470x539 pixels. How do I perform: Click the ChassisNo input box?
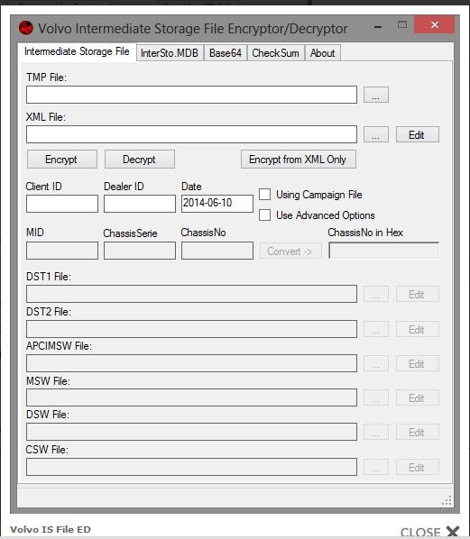217,251
